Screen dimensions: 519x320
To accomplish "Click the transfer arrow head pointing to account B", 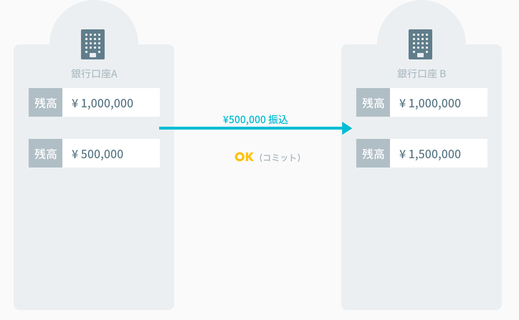I will pyautogui.click(x=347, y=128).
